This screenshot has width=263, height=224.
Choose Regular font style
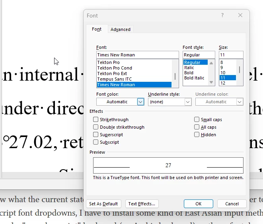pos(195,62)
